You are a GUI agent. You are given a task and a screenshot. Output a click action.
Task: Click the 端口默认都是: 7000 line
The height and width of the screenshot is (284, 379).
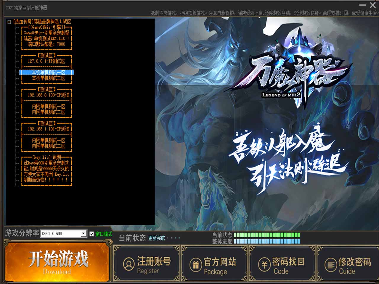click(47, 44)
